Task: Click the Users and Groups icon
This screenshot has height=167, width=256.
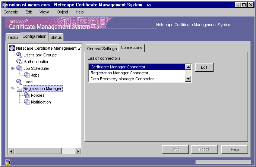Action: pyautogui.click(x=19, y=55)
